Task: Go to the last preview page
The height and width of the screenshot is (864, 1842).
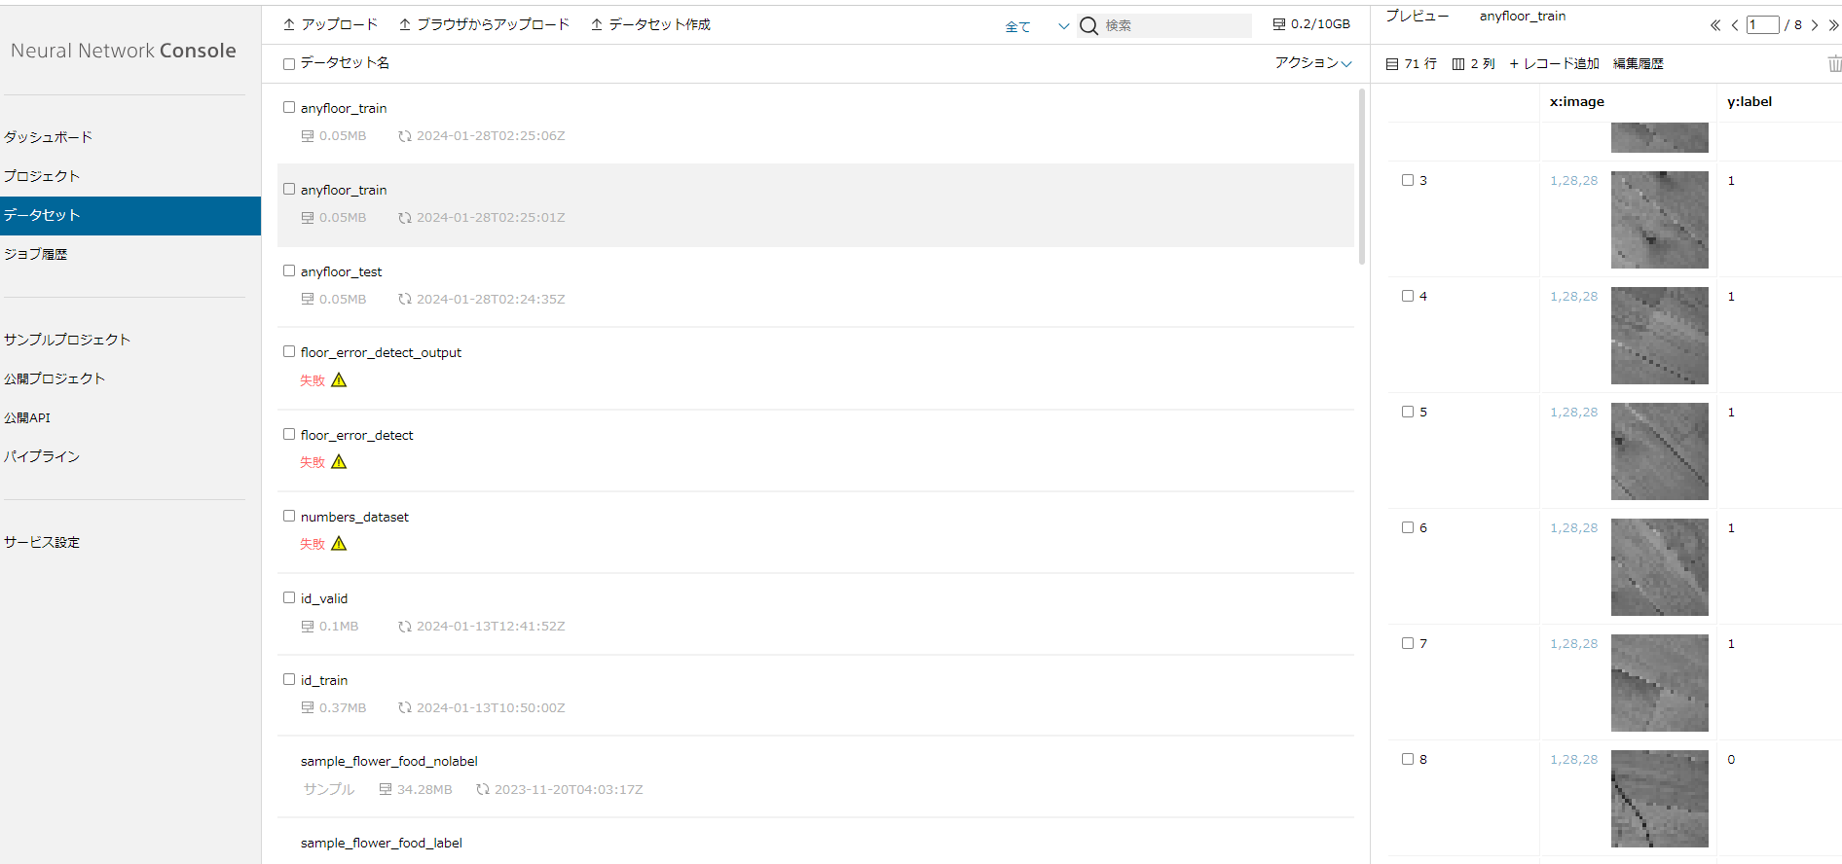Action: (x=1833, y=25)
